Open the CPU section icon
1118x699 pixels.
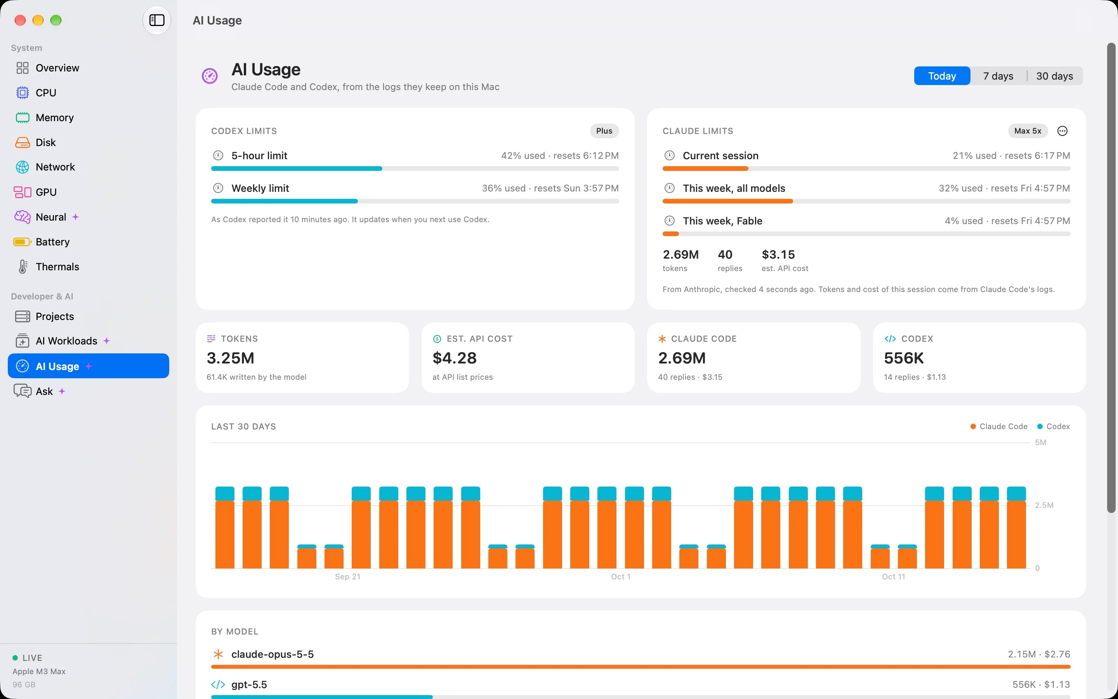22,93
